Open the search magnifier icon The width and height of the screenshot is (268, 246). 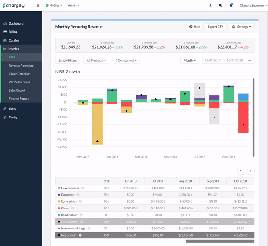click(210, 6)
